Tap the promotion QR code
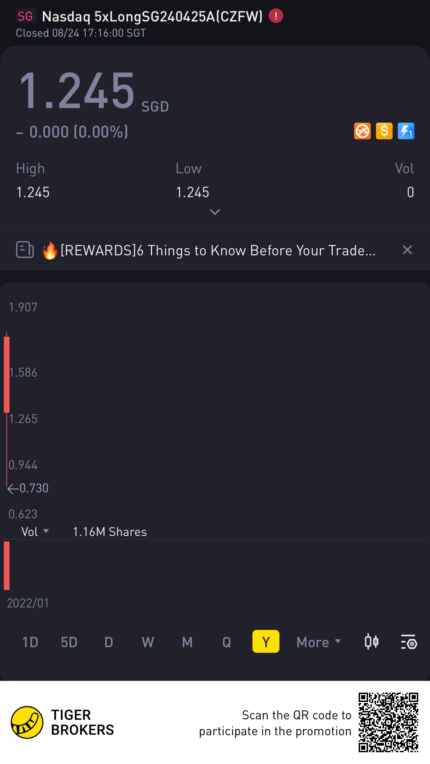 [388, 722]
